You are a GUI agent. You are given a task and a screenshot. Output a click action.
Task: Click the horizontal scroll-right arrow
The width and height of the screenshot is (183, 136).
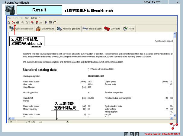[x=172, y=118]
